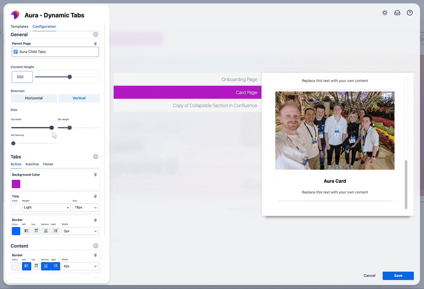Delete the Content Border setting
Screen dimensions: 424x289
pos(95,255)
